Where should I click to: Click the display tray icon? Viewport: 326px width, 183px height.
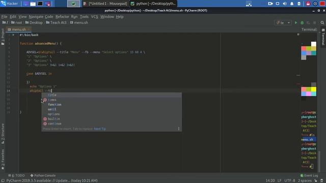pyautogui.click(x=277, y=4)
